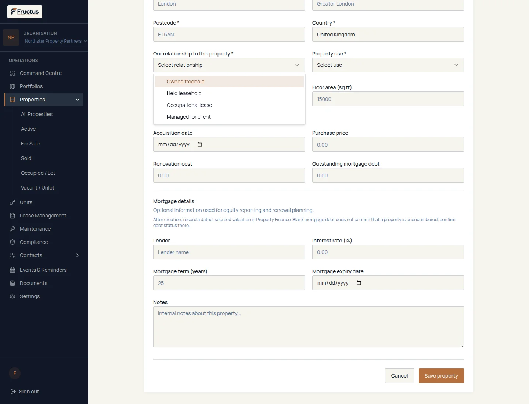Select Occupational lease option
This screenshot has width=529, height=404.
229,105
